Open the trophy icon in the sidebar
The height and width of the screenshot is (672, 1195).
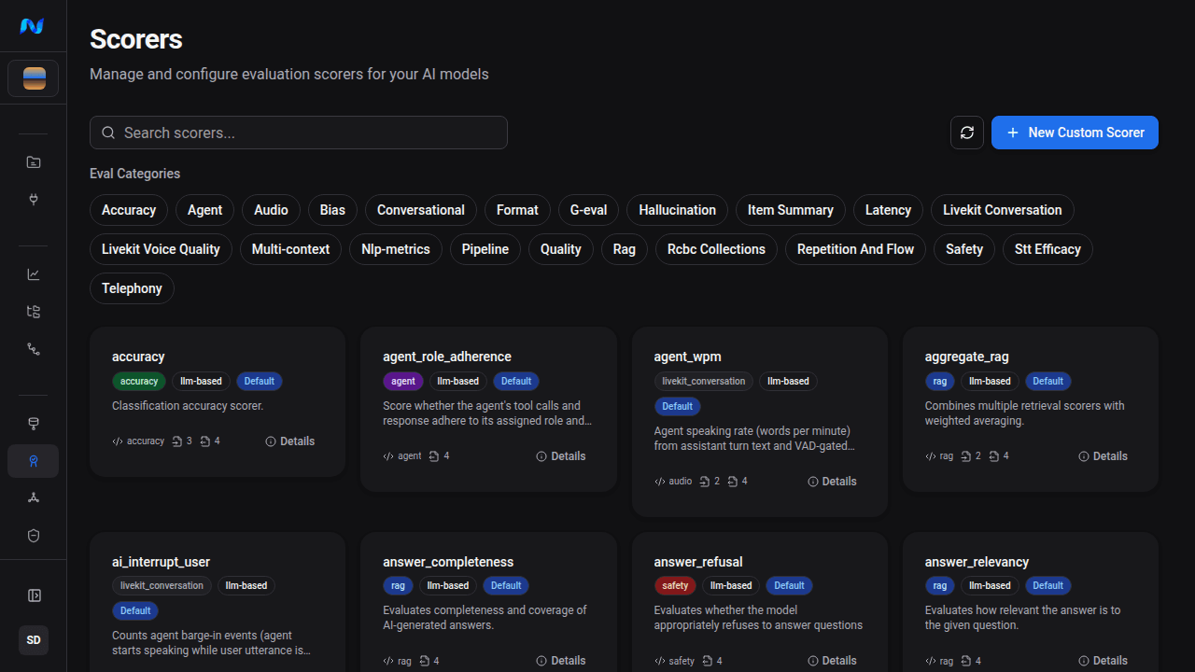[34, 424]
